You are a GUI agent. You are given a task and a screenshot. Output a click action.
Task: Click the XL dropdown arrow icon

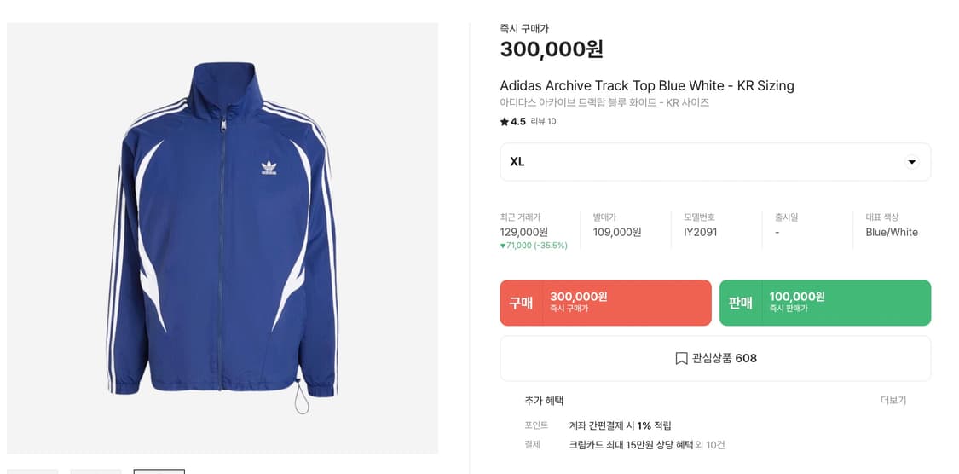(911, 162)
